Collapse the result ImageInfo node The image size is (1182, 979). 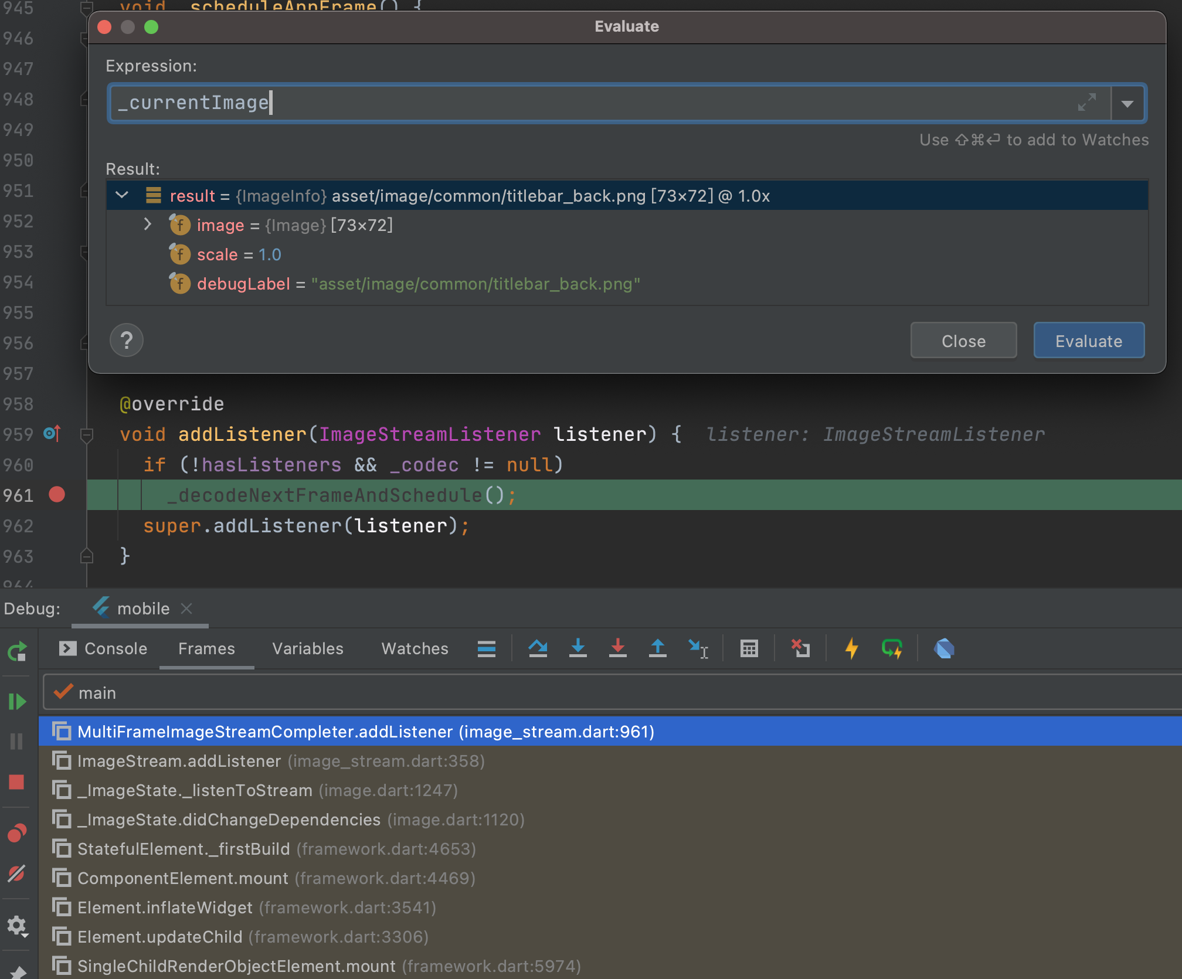pos(122,195)
